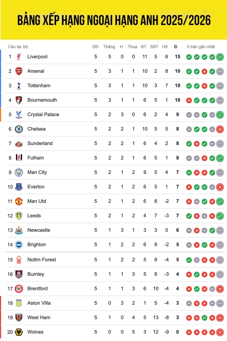The height and width of the screenshot is (341, 227).
Task: Click the yellow title banner
Action: pos(114,20)
